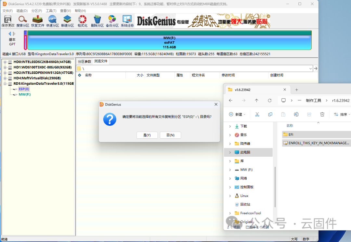This screenshot has height=242, width=351.
Task: Sort by the 修改时间 column header
Action: [x=228, y=75]
